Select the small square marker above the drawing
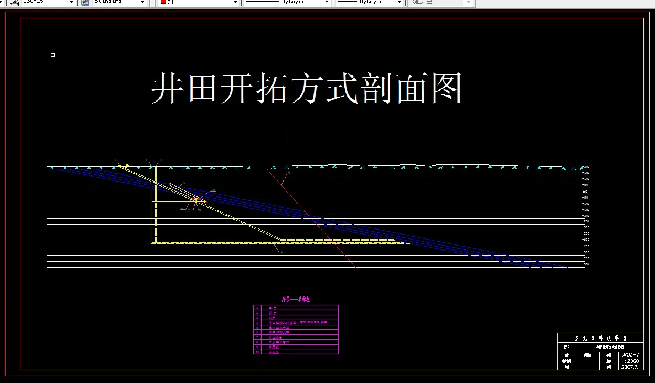 (x=52, y=55)
